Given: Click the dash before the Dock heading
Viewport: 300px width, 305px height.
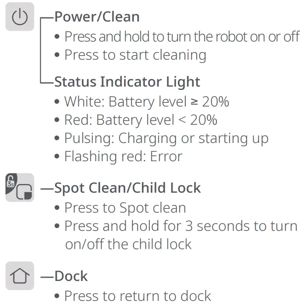Looking at the screenshot, I should point(47,276).
